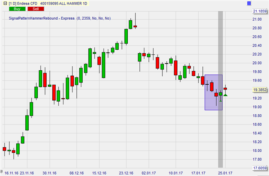The height and width of the screenshot is (176, 269).
Task: Click the price axis label 20.00
Action: click(257, 63)
